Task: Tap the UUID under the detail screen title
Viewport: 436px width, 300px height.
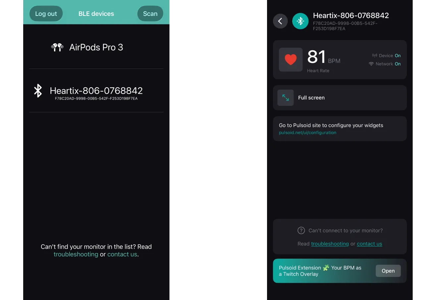Action: click(345, 26)
